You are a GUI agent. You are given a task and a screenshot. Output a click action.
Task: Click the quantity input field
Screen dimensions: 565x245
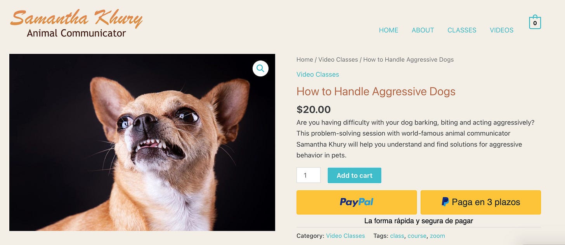pos(308,175)
